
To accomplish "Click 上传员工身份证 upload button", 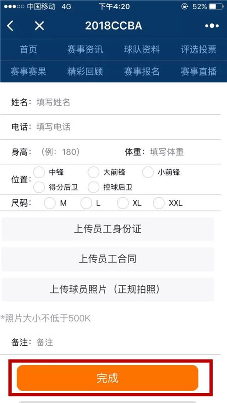I will coord(107,229).
